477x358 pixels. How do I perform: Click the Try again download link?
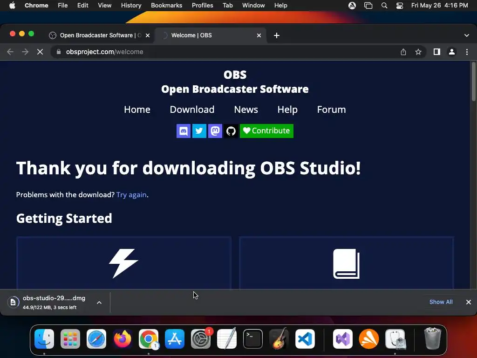point(131,195)
